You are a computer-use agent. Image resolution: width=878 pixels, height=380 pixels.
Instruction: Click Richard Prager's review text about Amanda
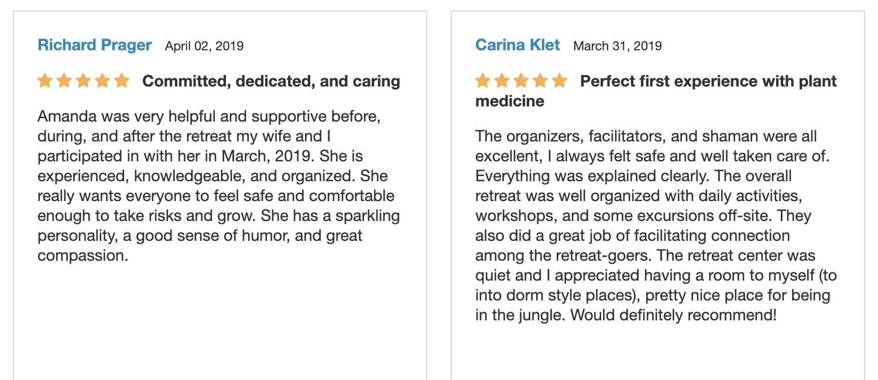tap(219, 186)
